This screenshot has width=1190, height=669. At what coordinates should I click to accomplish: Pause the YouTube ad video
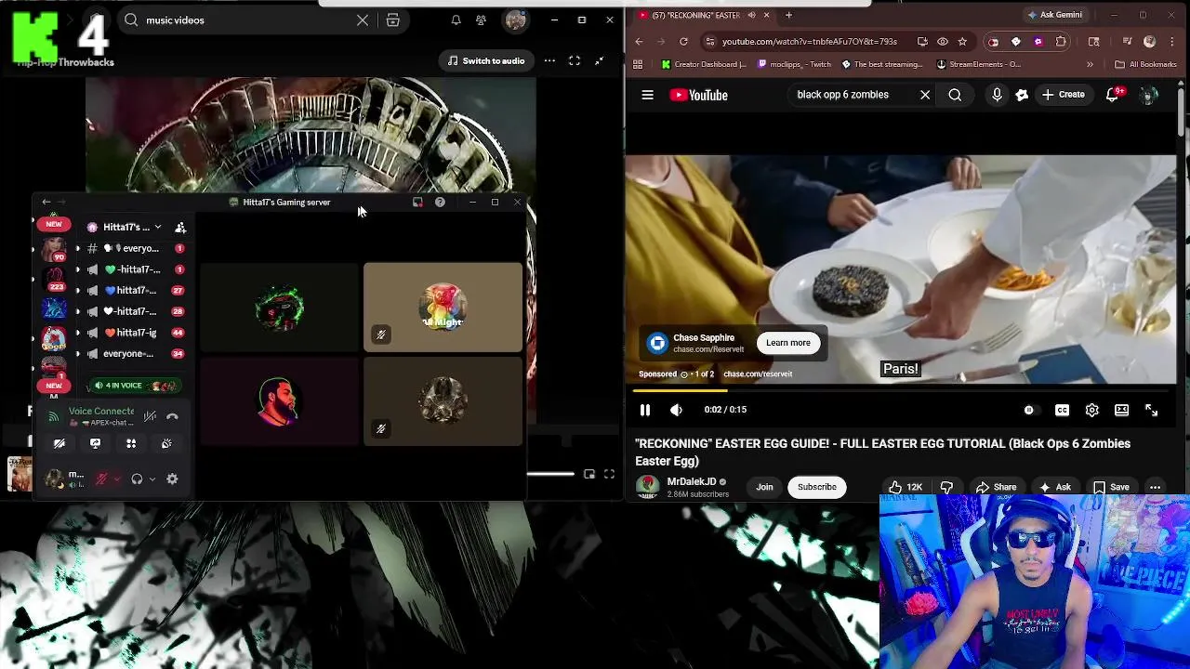tap(645, 410)
